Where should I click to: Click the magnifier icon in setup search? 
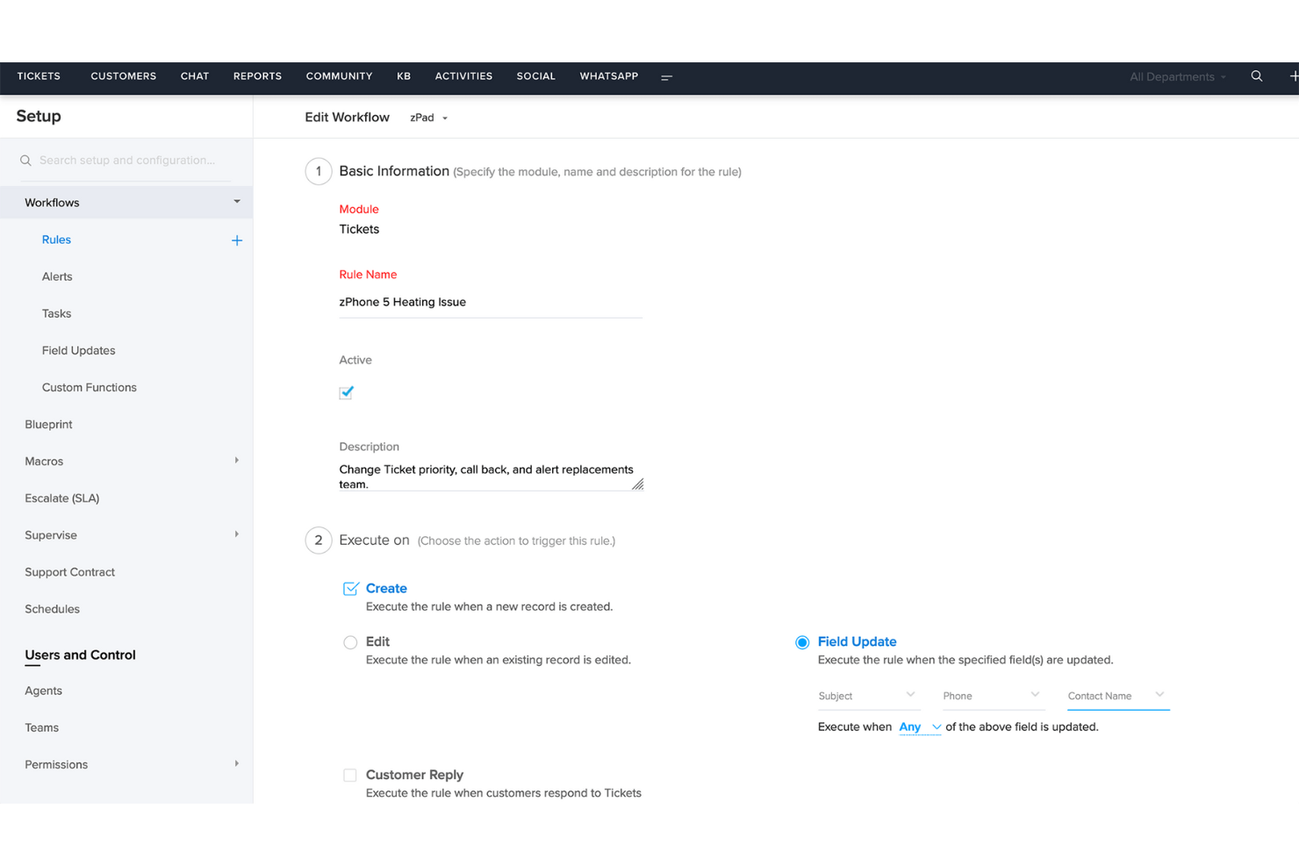click(25, 161)
